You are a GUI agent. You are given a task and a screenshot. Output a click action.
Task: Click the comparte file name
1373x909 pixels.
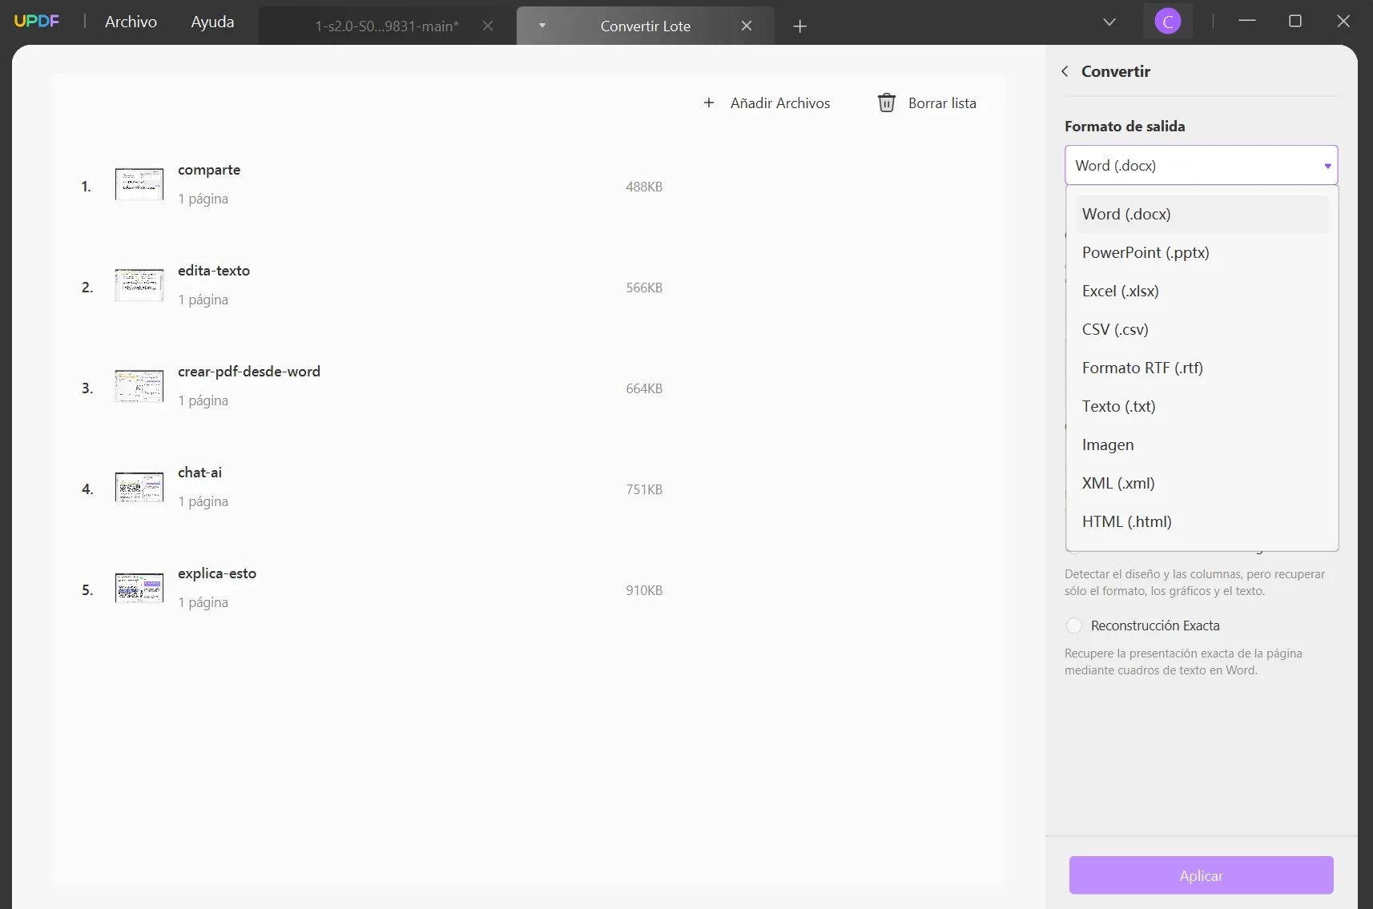coord(209,170)
